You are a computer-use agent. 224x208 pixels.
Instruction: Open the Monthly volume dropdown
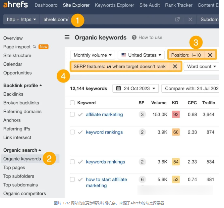(x=92, y=55)
